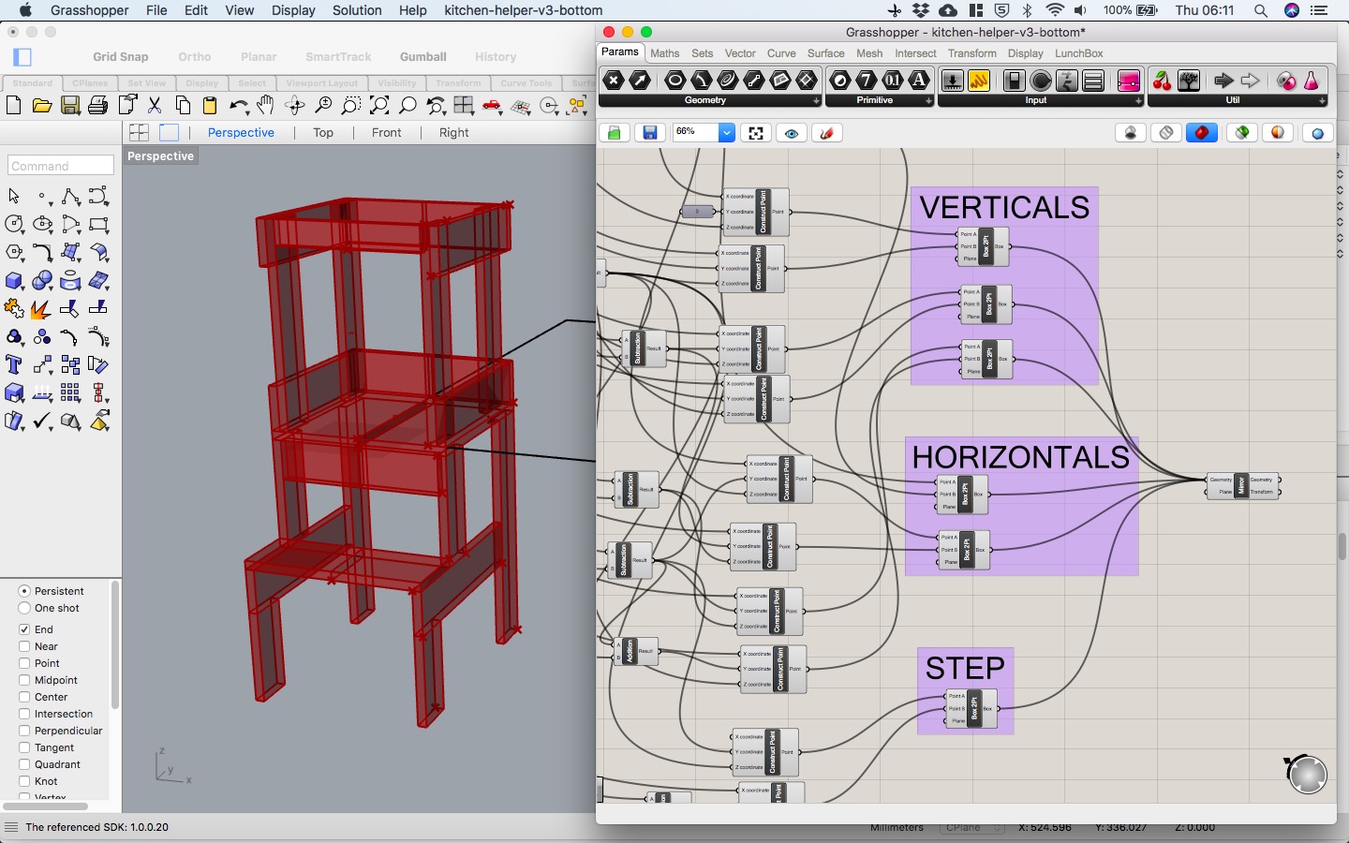Toggle Grid Snap in the top bar
This screenshot has width=1349, height=843.
[120, 56]
